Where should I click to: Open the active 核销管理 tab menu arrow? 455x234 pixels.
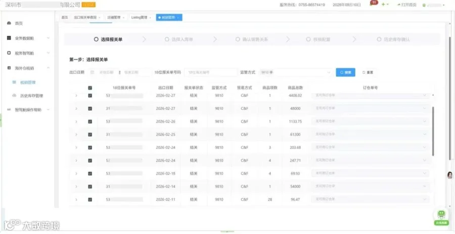click(x=177, y=18)
